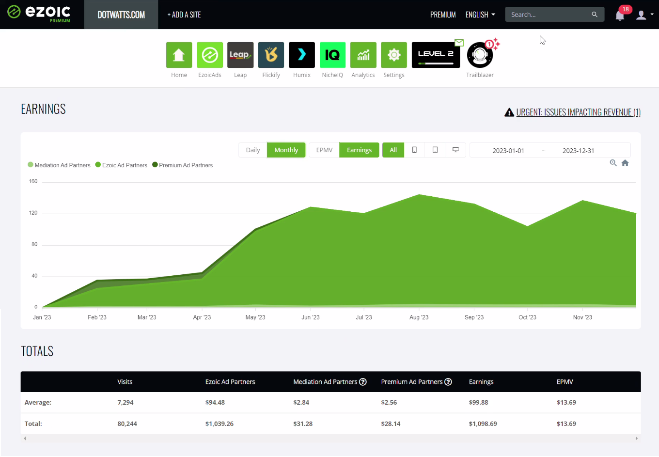
Task: Edit end date 2023-12-31
Action: coord(578,151)
